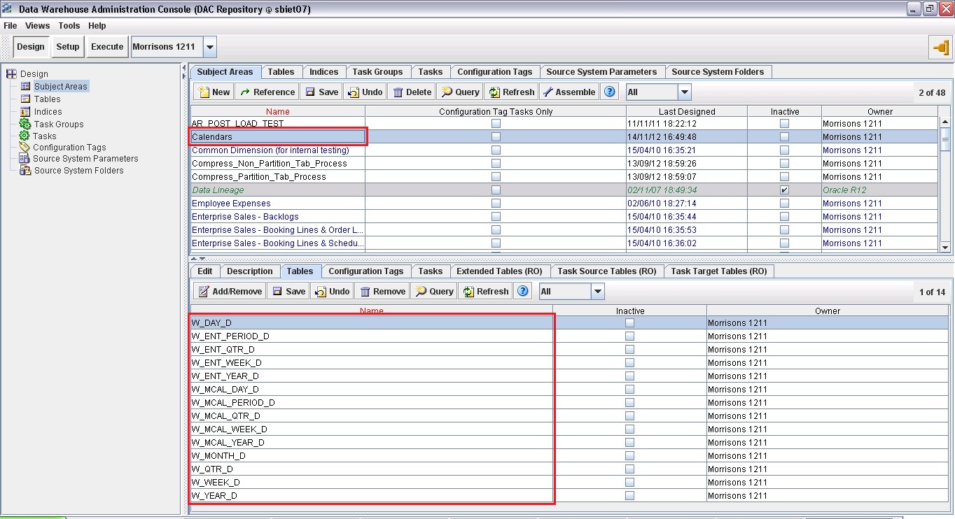
Task: Uncheck the Inactive box for Data Lineage
Action: pos(785,190)
